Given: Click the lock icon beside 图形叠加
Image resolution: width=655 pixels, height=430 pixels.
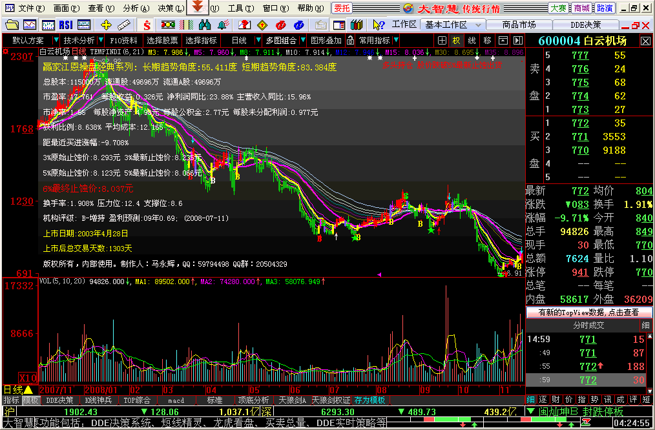Looking at the screenshot, I should click(351, 41).
